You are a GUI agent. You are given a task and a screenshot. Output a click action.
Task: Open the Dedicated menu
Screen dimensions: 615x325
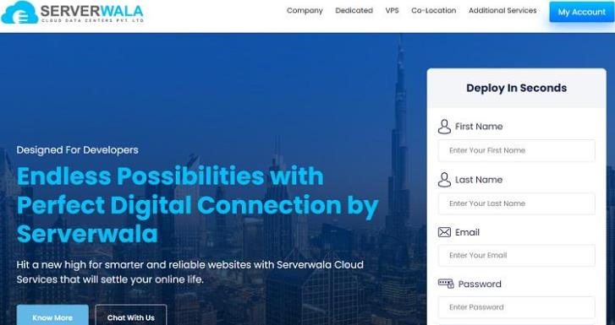(354, 11)
